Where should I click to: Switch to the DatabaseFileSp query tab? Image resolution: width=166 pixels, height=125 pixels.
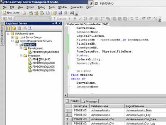[x=87, y=24]
